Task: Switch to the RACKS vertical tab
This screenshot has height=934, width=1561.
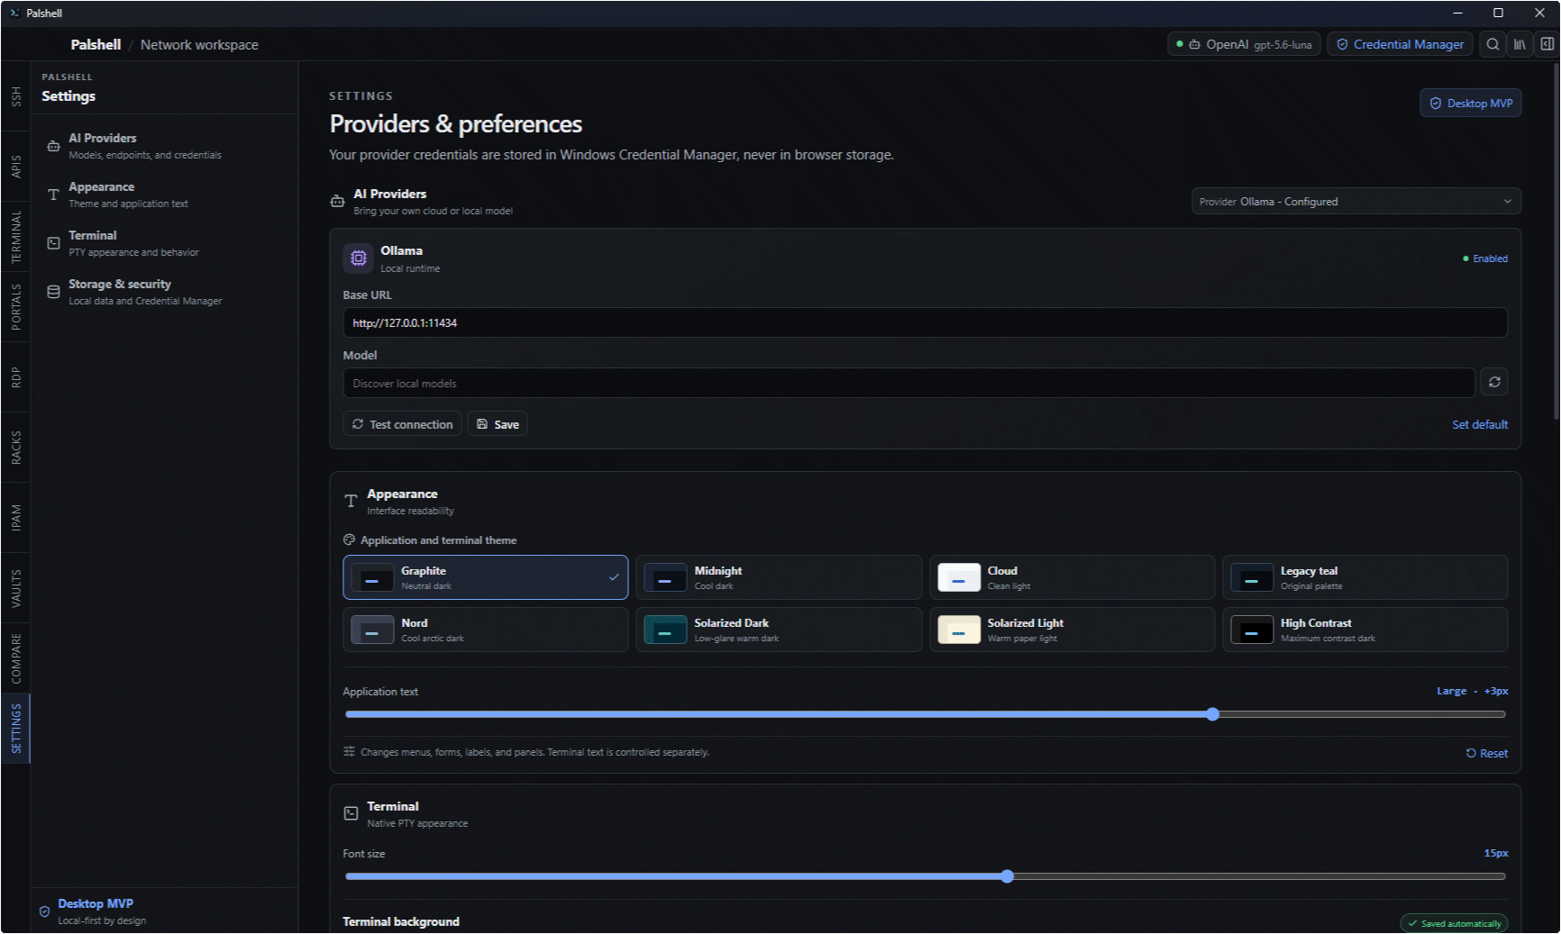Action: (15, 448)
